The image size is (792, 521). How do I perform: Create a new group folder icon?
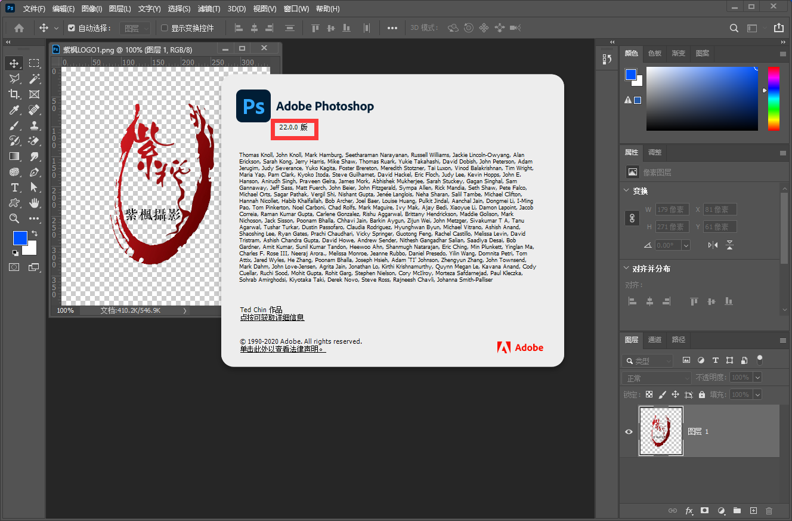pos(737,511)
